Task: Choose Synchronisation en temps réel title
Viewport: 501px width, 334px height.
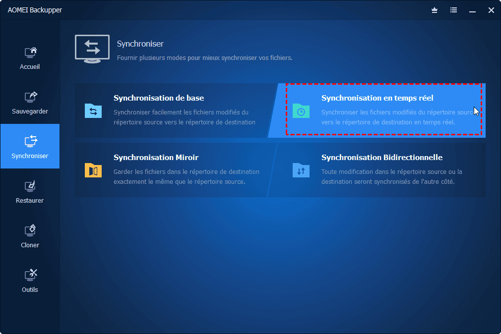Action: click(377, 98)
